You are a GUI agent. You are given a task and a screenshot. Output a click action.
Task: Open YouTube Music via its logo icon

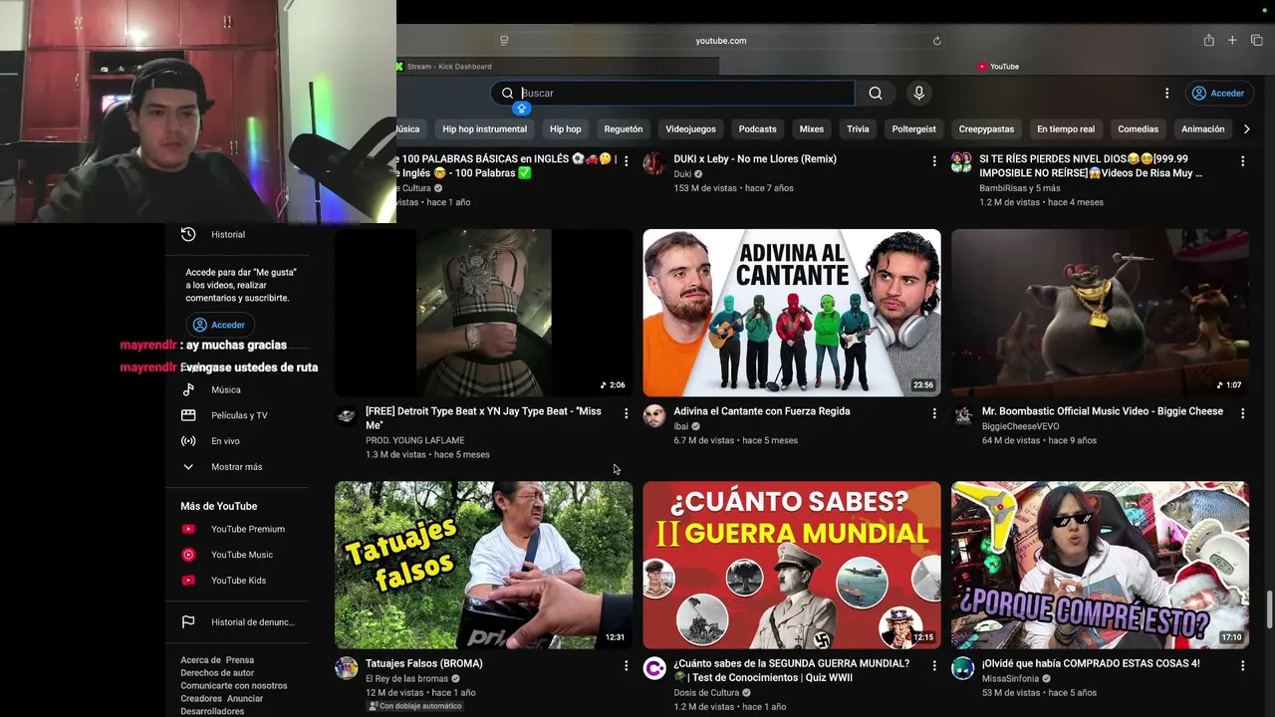188,555
